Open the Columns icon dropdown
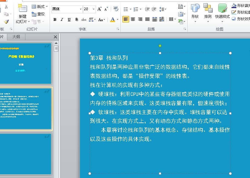 [x=172, y=19]
